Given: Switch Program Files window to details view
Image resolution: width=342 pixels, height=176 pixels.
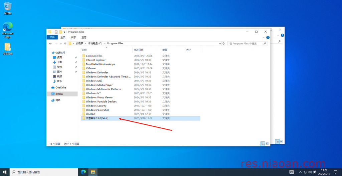Looking at the screenshot, I should [x=263, y=144].
